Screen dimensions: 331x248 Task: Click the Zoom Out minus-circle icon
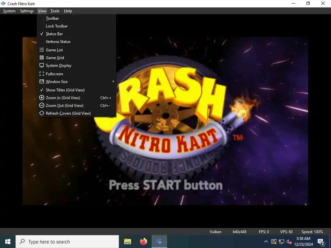[x=42, y=106]
